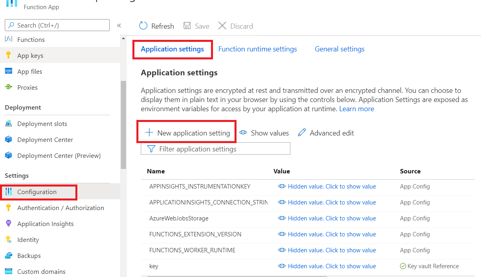Click the Configuration bars icon

[x=8, y=192]
